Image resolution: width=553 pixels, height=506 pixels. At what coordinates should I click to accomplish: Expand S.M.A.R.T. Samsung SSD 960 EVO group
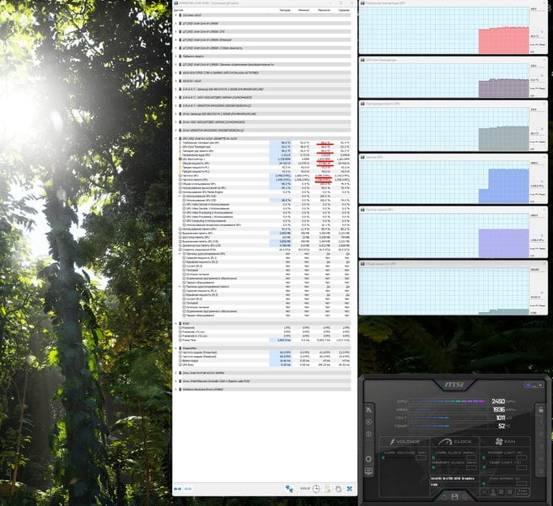pyautogui.click(x=176, y=89)
